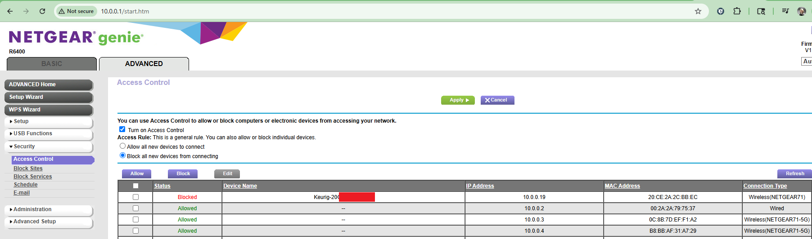Click the Blocked status text

point(187,197)
